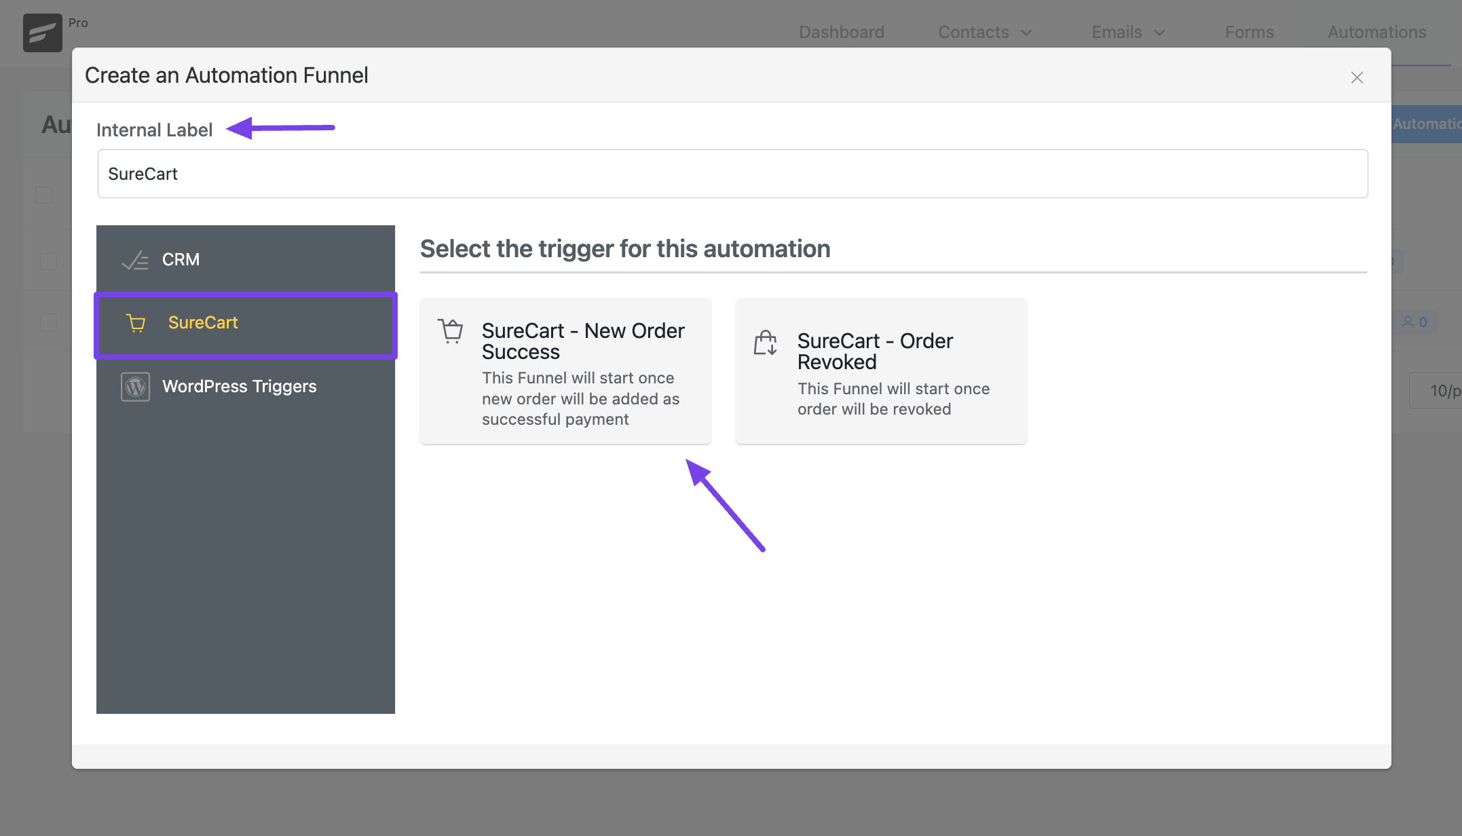Click the WordPress logo icon in sidebar

[x=135, y=387]
